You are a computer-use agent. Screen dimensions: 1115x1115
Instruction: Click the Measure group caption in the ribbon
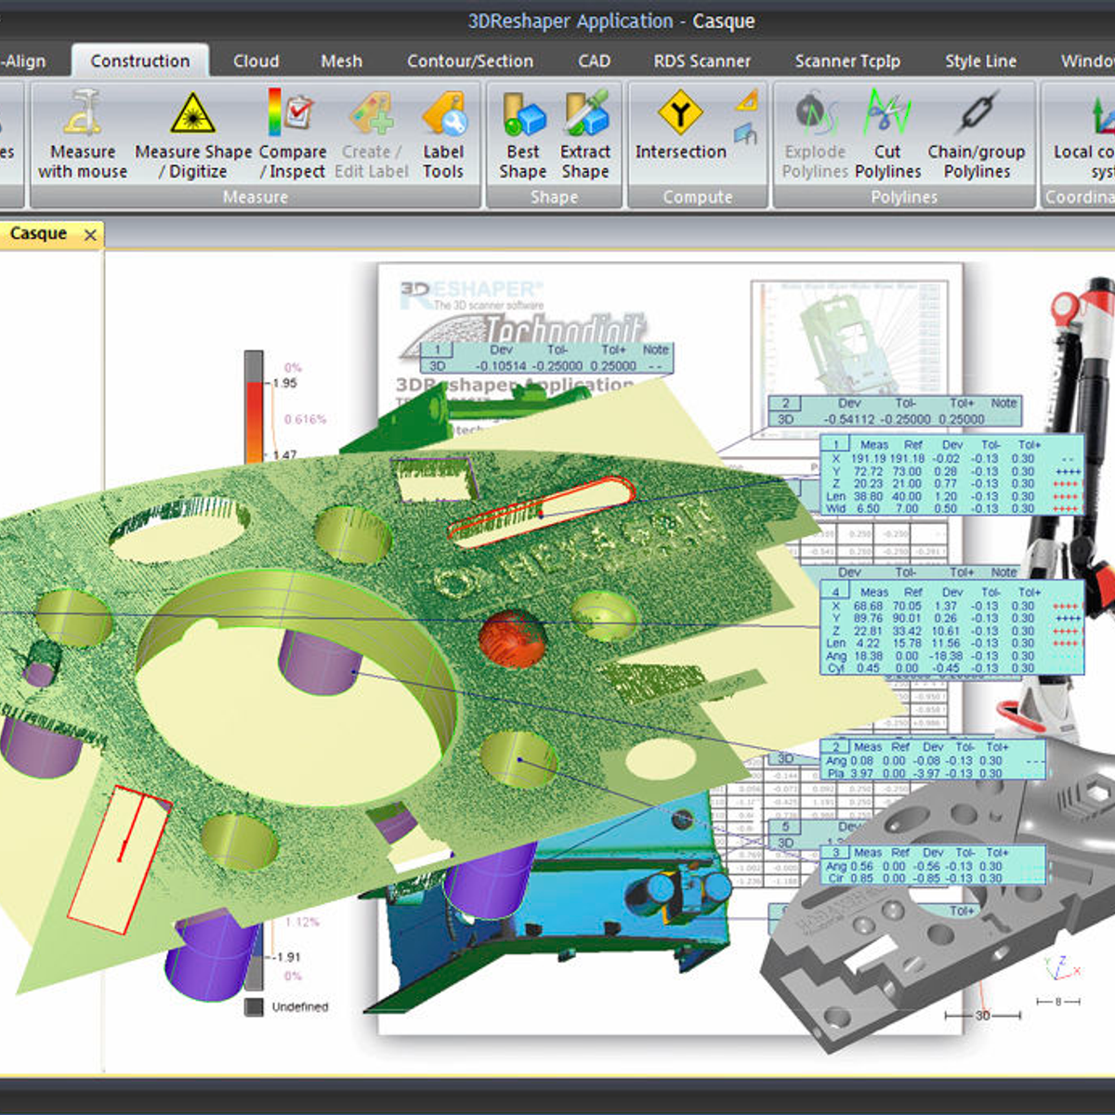256,197
